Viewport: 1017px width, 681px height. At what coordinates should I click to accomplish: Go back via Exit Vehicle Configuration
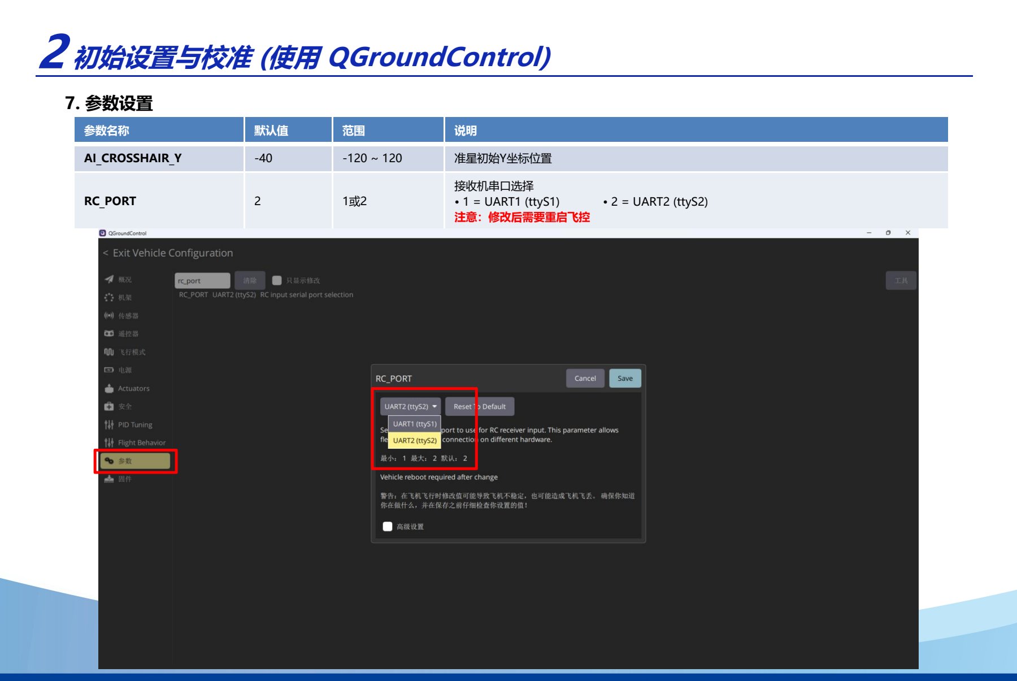[x=168, y=253]
